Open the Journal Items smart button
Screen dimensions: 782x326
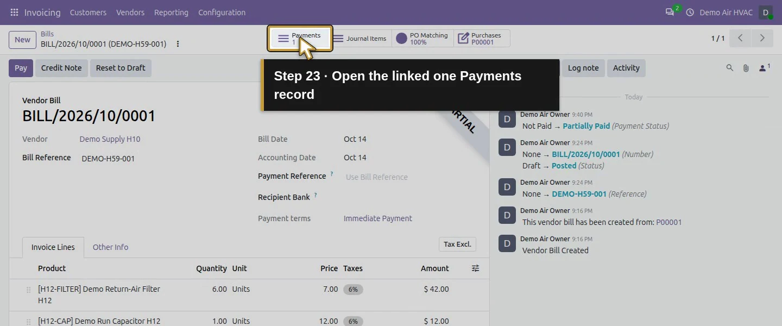[360, 39]
